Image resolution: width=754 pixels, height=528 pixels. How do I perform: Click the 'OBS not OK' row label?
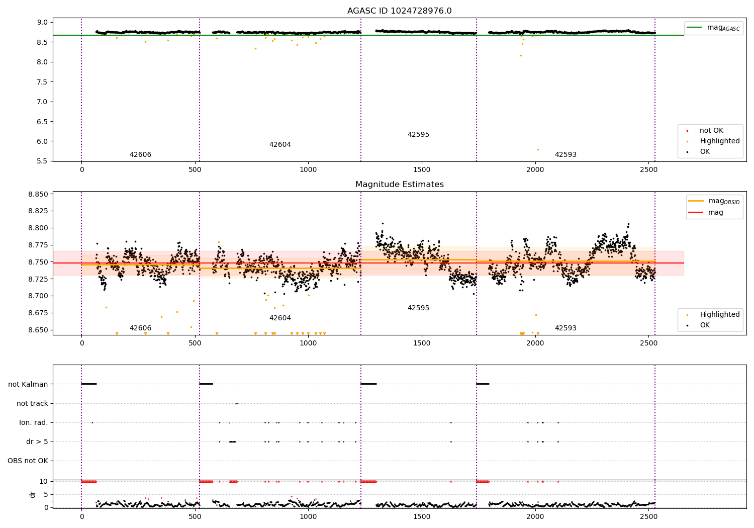(28, 461)
